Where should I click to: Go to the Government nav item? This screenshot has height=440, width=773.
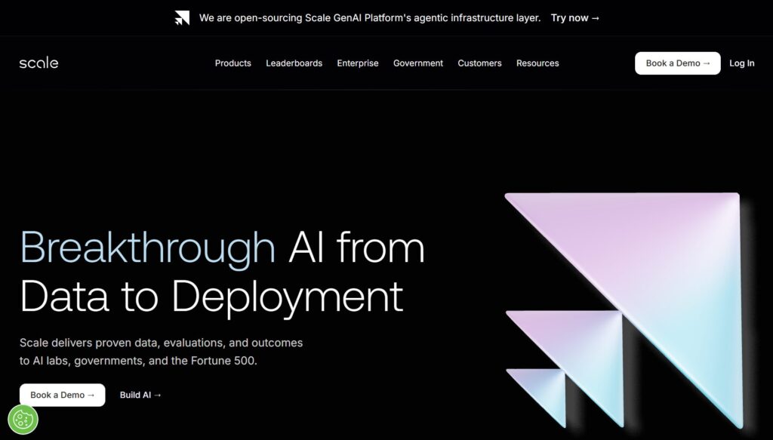pos(417,63)
